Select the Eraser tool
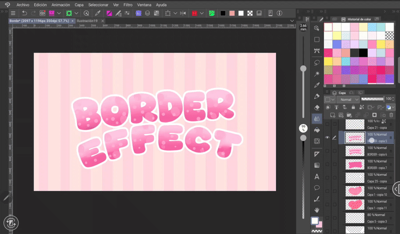Screen dimensions: 400x234 tap(316, 107)
